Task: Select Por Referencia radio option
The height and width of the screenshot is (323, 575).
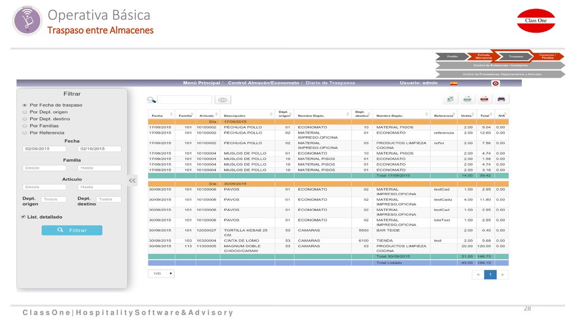Action: (x=25, y=133)
